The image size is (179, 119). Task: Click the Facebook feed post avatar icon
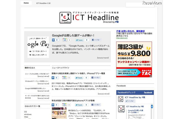point(121,109)
